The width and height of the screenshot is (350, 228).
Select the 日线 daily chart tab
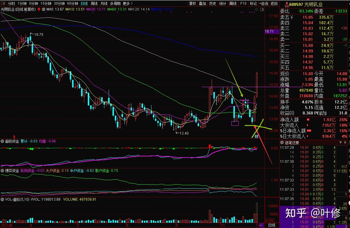coord(84,4)
